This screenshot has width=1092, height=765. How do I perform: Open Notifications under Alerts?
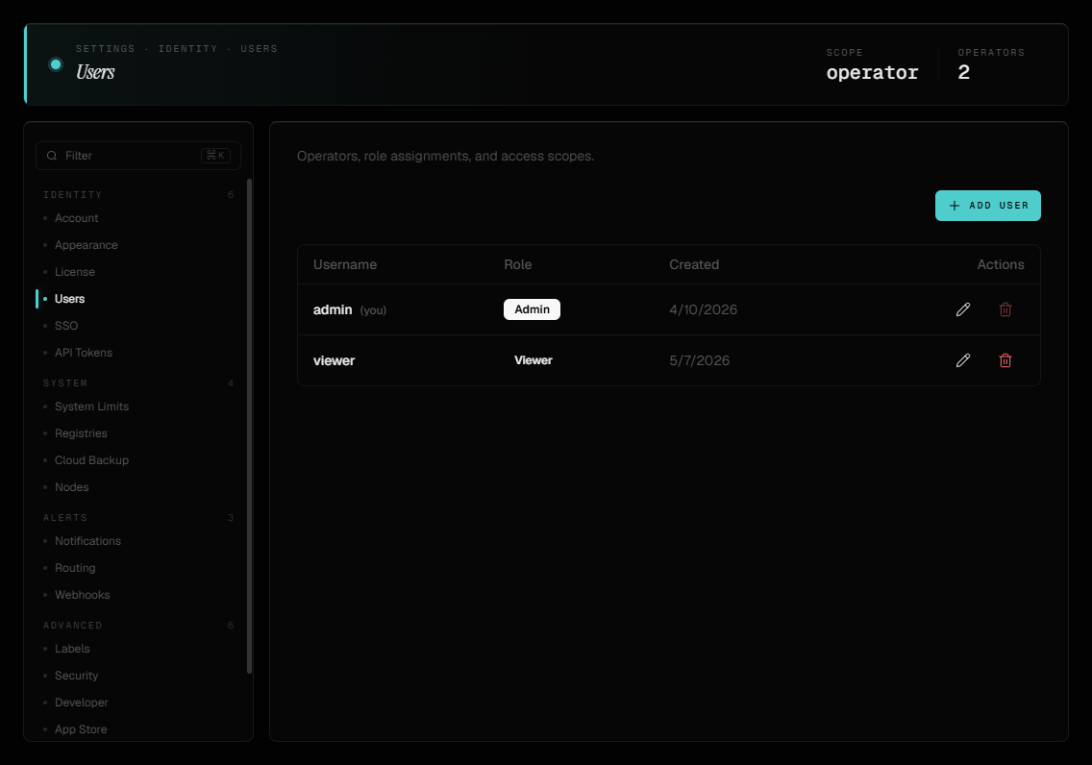pos(87,541)
